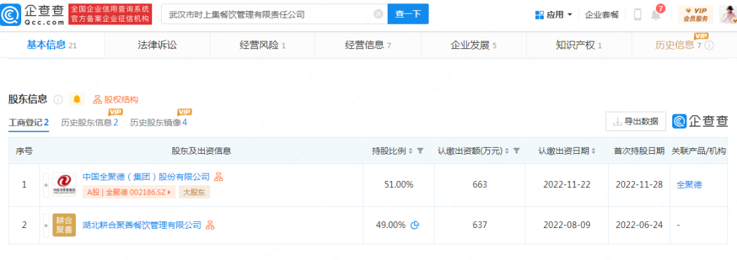Click the 股东及出资信息 column header
This screenshot has width=737, height=260.
click(x=201, y=151)
